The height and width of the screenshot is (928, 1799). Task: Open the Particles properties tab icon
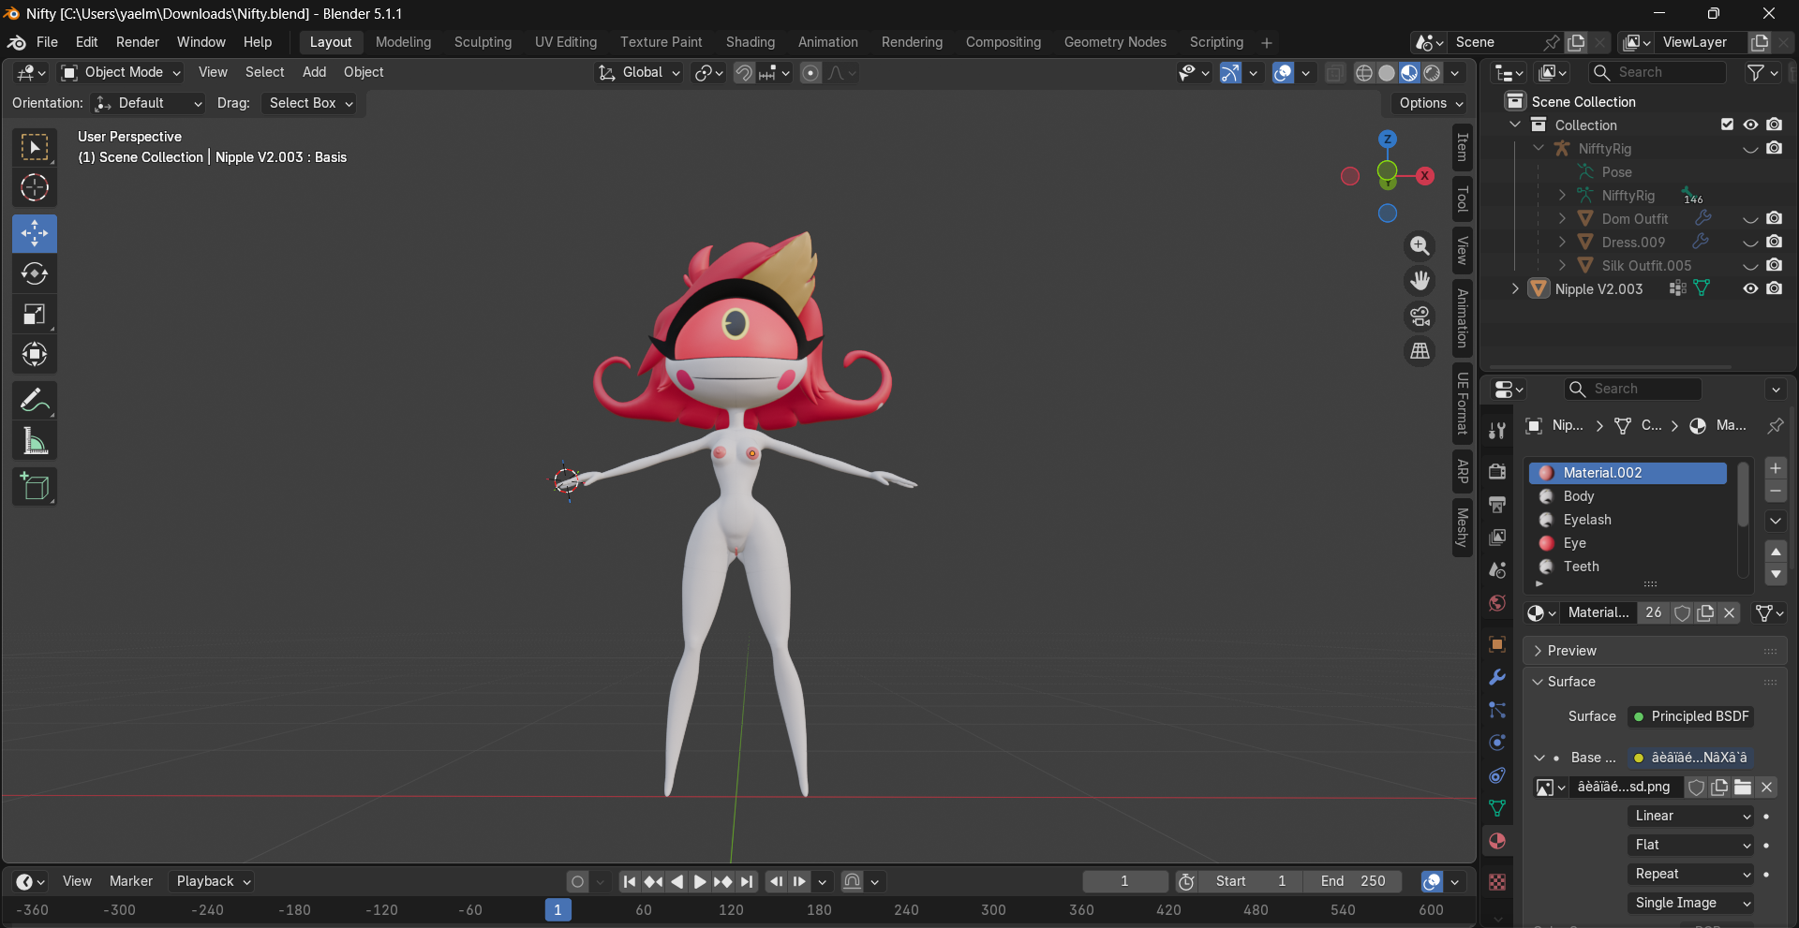(1497, 710)
